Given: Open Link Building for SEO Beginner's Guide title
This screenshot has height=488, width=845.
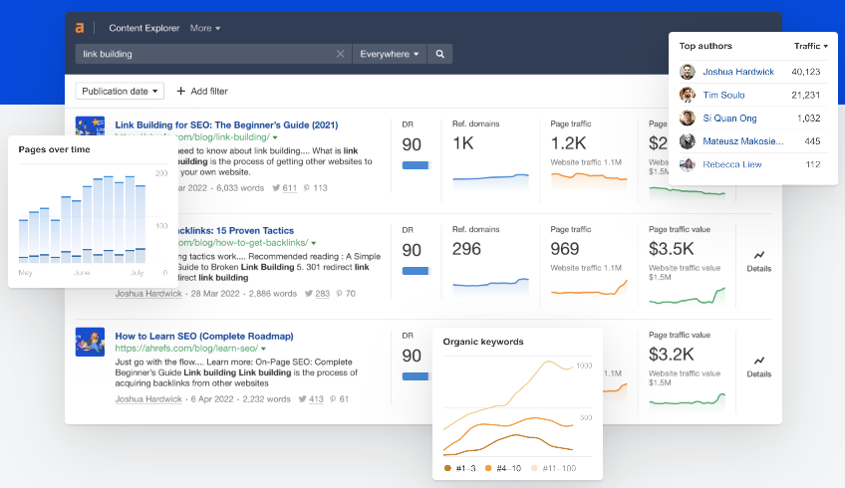Looking at the screenshot, I should click(x=226, y=124).
